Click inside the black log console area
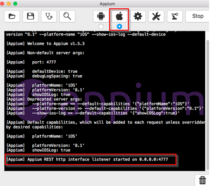The height and width of the screenshot is (186, 210). 105,101
